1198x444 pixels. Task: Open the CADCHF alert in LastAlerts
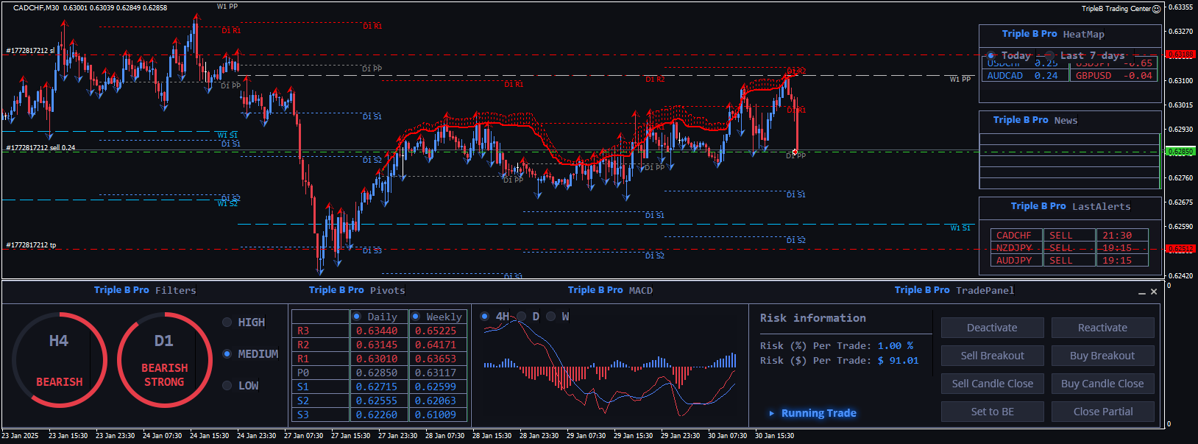(1014, 236)
